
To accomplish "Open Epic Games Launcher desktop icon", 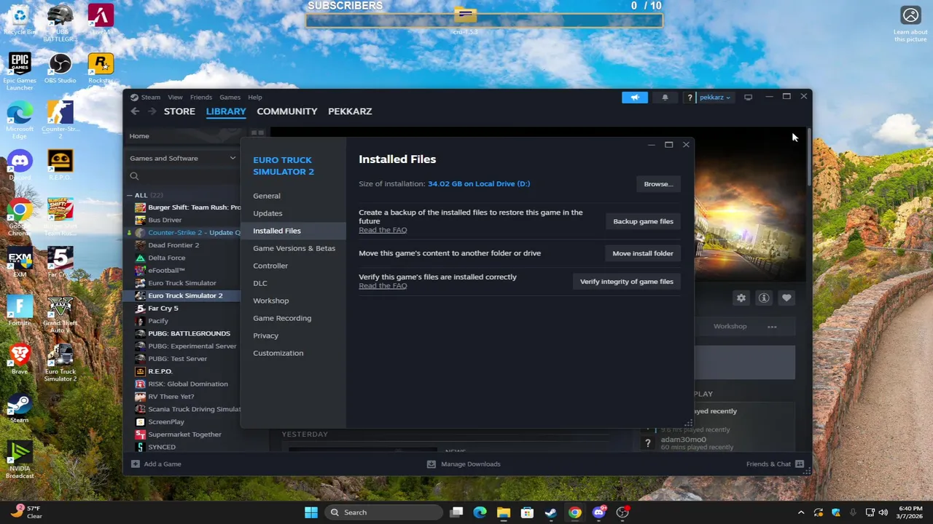I will [20, 71].
